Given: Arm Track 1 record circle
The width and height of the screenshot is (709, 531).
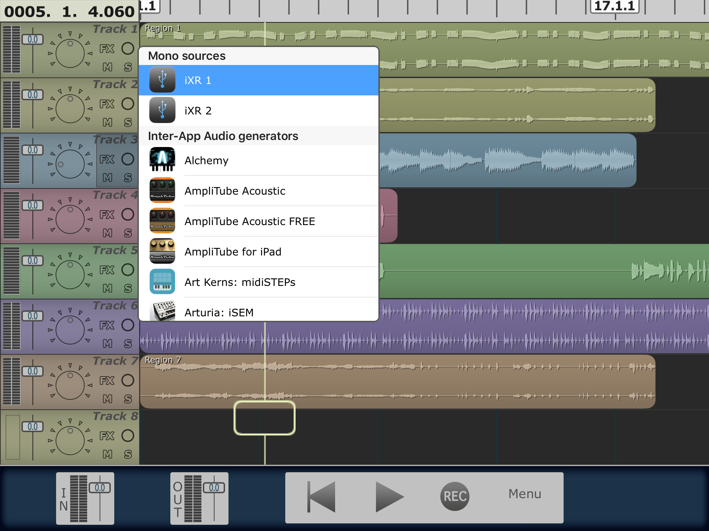Looking at the screenshot, I should click(x=128, y=48).
